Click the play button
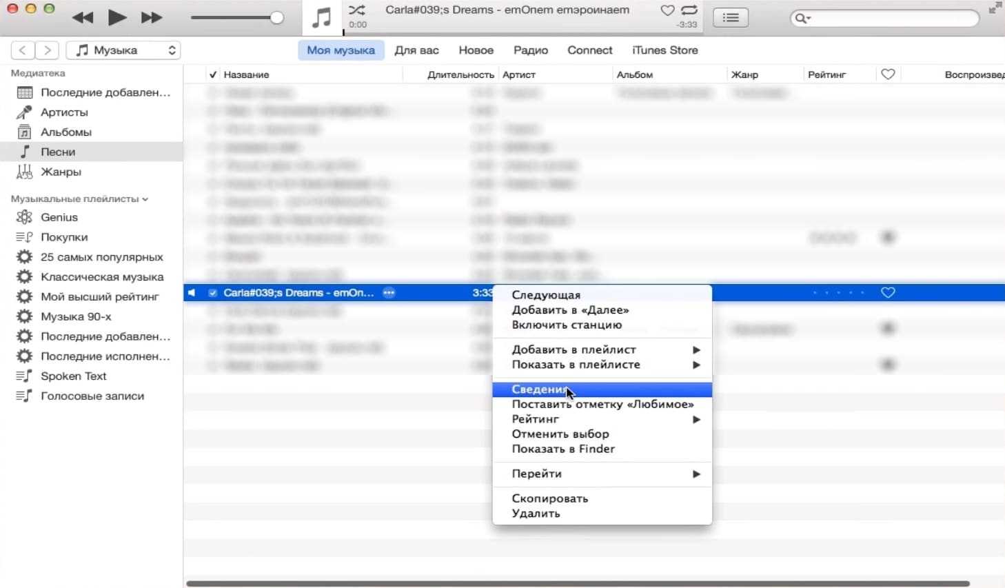This screenshot has height=588, width=1005. tap(117, 17)
